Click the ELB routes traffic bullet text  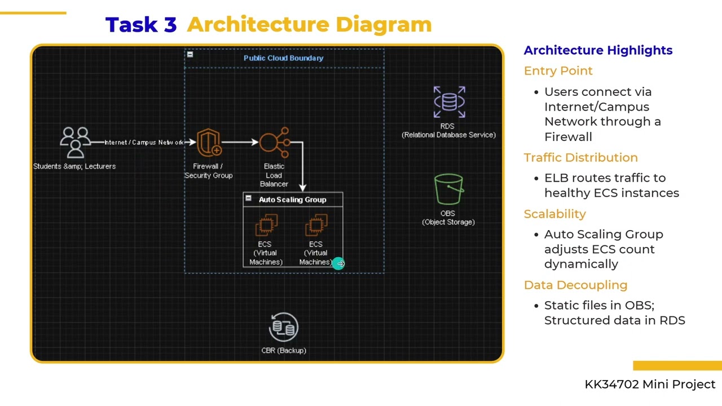[611, 186]
